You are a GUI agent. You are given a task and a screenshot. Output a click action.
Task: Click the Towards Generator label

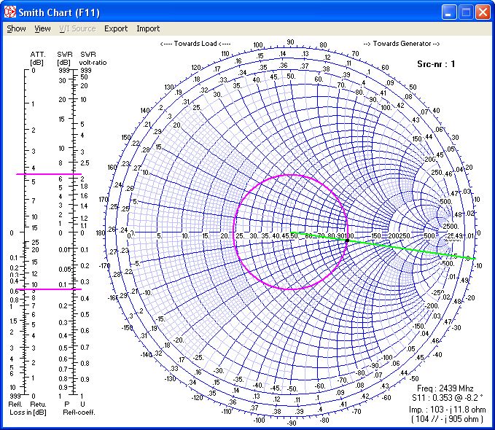[401, 44]
